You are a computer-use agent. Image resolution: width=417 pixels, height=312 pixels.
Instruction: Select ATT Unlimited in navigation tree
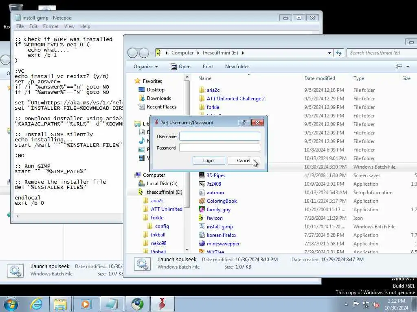pos(167,209)
